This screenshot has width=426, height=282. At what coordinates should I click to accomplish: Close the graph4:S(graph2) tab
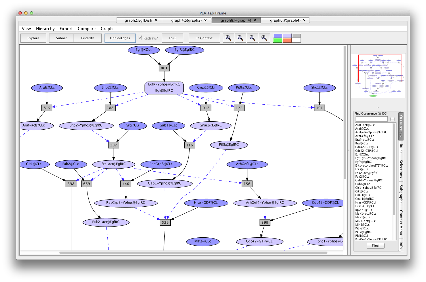[x=205, y=20]
